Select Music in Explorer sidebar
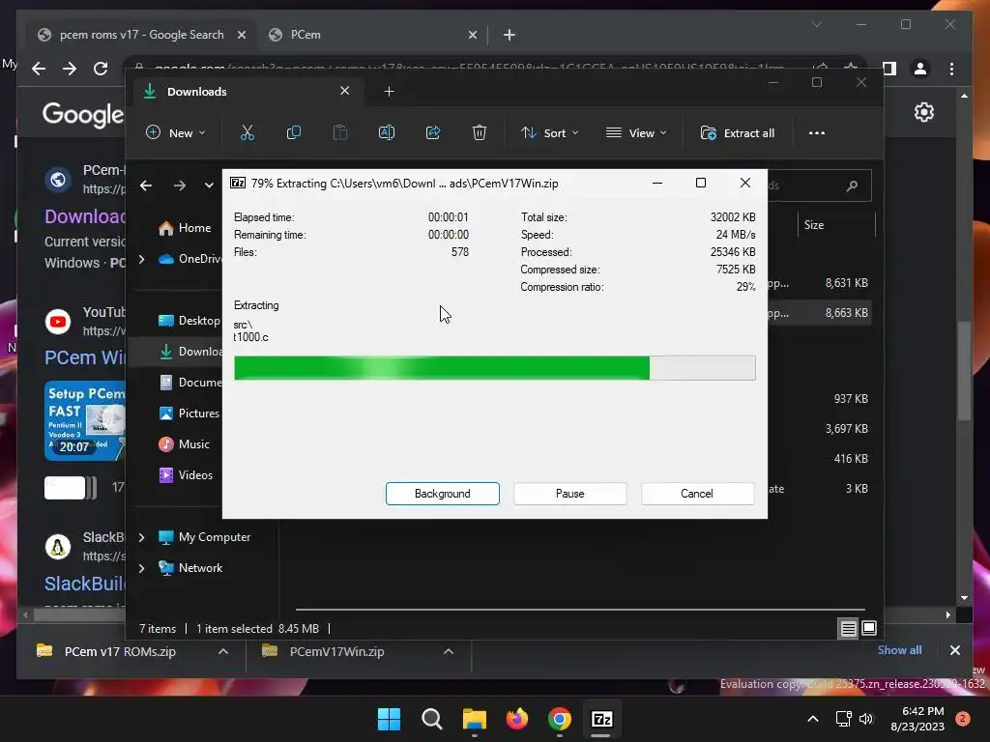The image size is (990, 742). [184, 444]
